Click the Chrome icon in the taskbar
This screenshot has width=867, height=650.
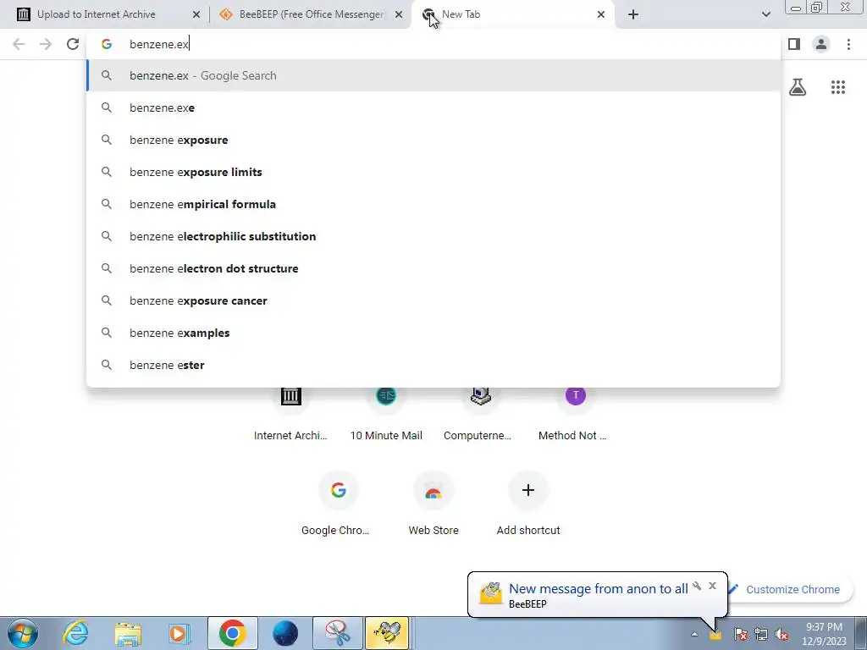pos(232,633)
